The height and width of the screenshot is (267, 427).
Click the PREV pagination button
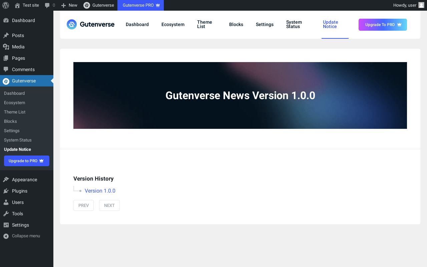pos(83,206)
